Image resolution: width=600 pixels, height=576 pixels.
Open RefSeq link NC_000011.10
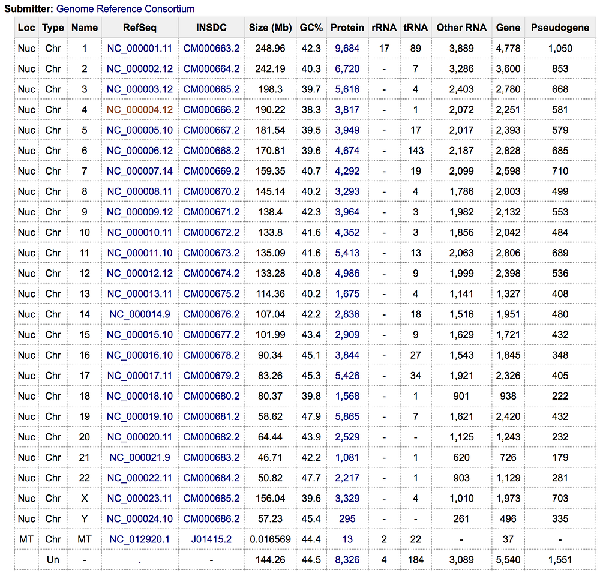[x=140, y=253]
